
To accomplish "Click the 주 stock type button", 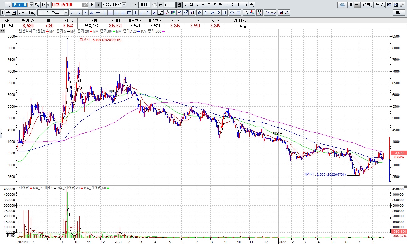I will pyautogui.click(x=8, y=5).
